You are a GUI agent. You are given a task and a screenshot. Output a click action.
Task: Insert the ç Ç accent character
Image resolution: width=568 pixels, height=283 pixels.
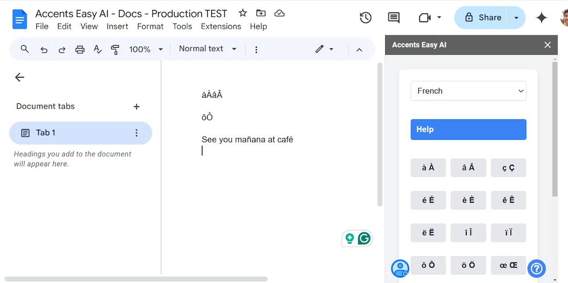click(x=508, y=168)
